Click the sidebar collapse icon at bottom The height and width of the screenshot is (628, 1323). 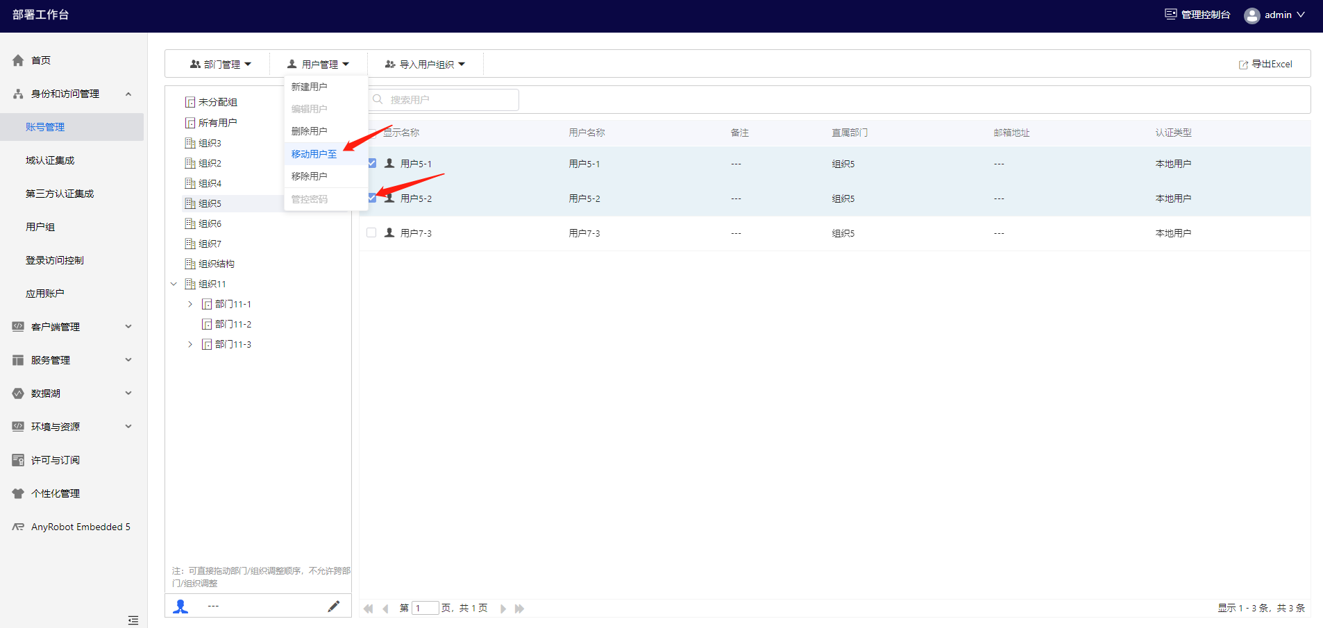click(x=133, y=620)
